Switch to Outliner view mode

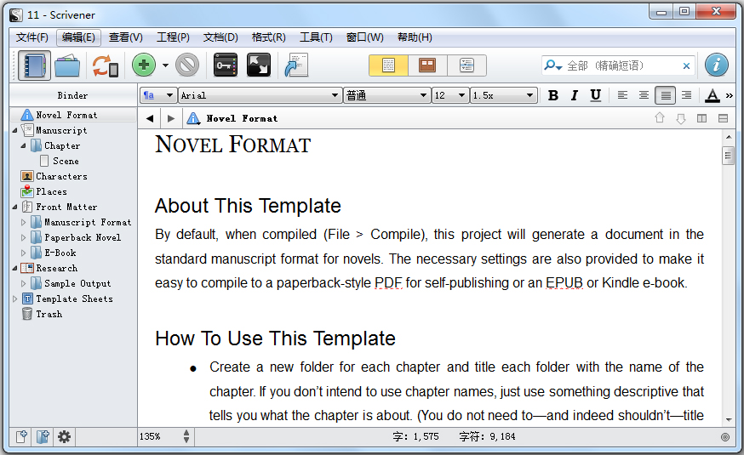[466, 65]
